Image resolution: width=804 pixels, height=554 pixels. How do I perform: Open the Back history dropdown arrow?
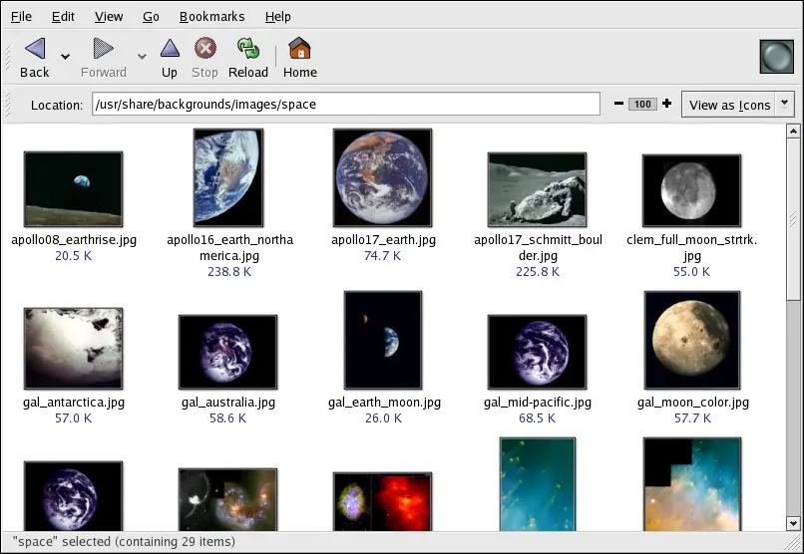click(x=65, y=57)
